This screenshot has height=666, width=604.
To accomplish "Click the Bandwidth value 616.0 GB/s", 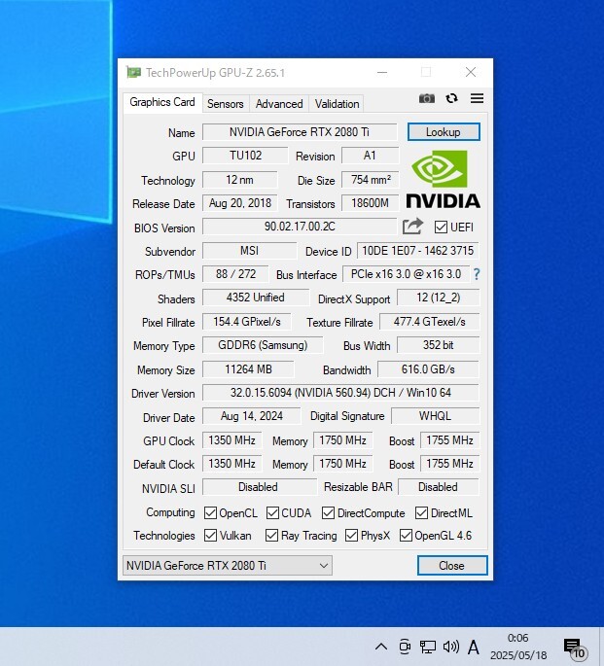I will (428, 369).
